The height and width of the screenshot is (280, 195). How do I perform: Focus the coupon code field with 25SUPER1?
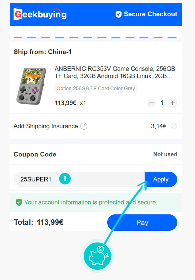pos(35,179)
